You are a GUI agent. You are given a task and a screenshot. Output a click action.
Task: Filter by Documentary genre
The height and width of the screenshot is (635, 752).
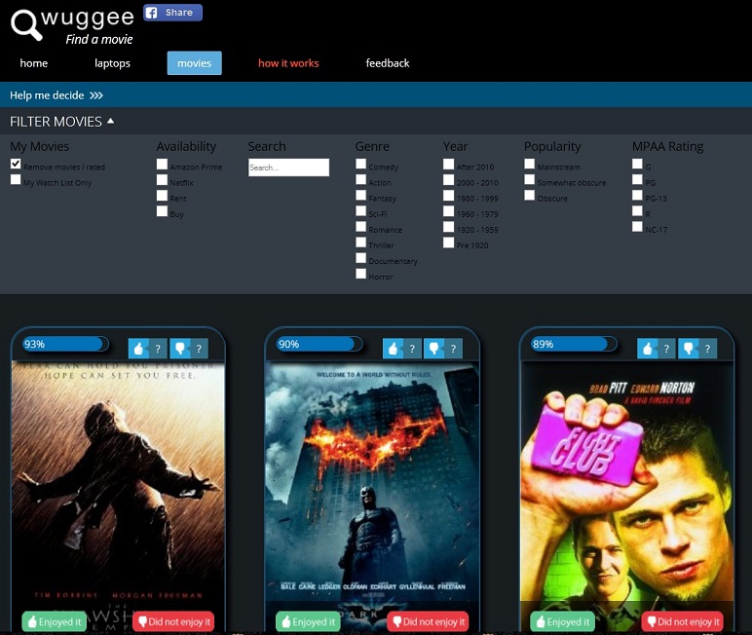[x=361, y=258]
